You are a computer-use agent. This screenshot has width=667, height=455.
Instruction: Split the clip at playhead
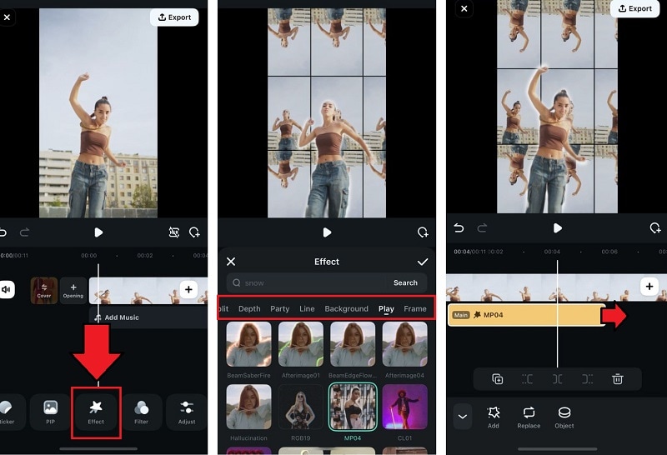coord(557,379)
